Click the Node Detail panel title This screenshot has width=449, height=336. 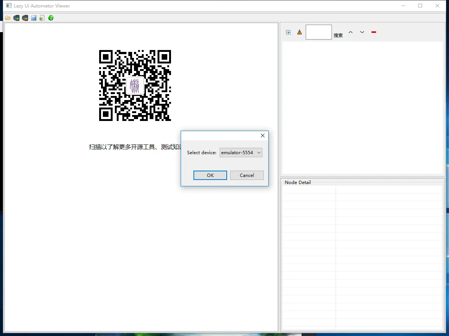coord(298,183)
